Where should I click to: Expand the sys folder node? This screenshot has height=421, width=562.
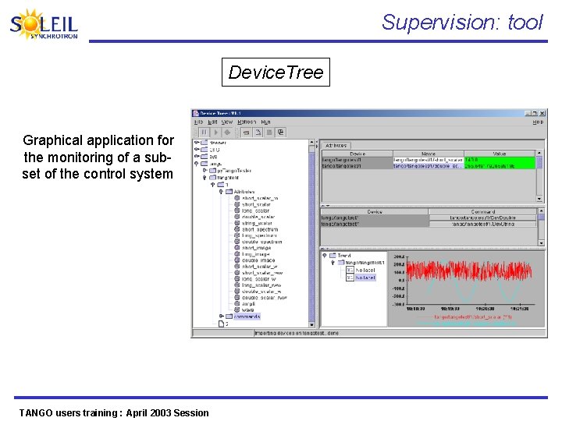click(197, 157)
